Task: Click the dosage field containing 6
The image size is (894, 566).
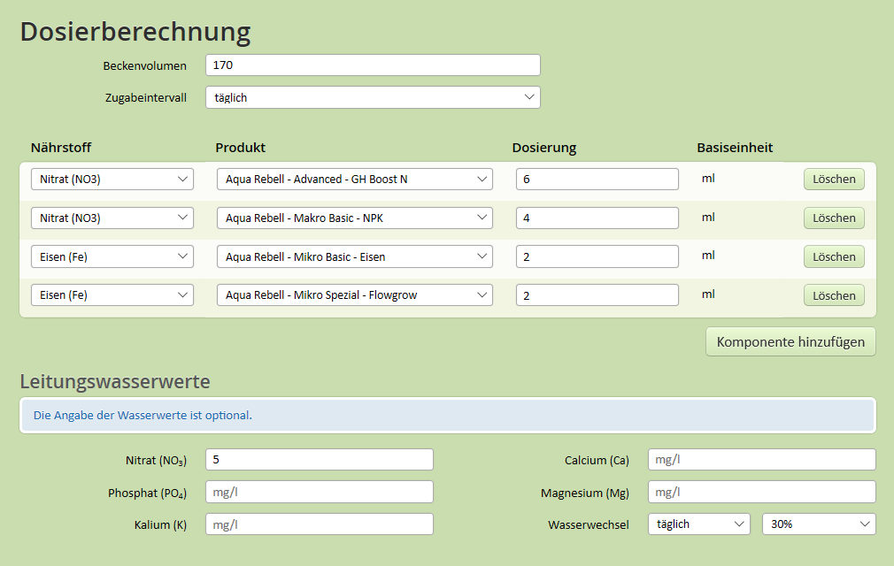Action: [x=597, y=180]
